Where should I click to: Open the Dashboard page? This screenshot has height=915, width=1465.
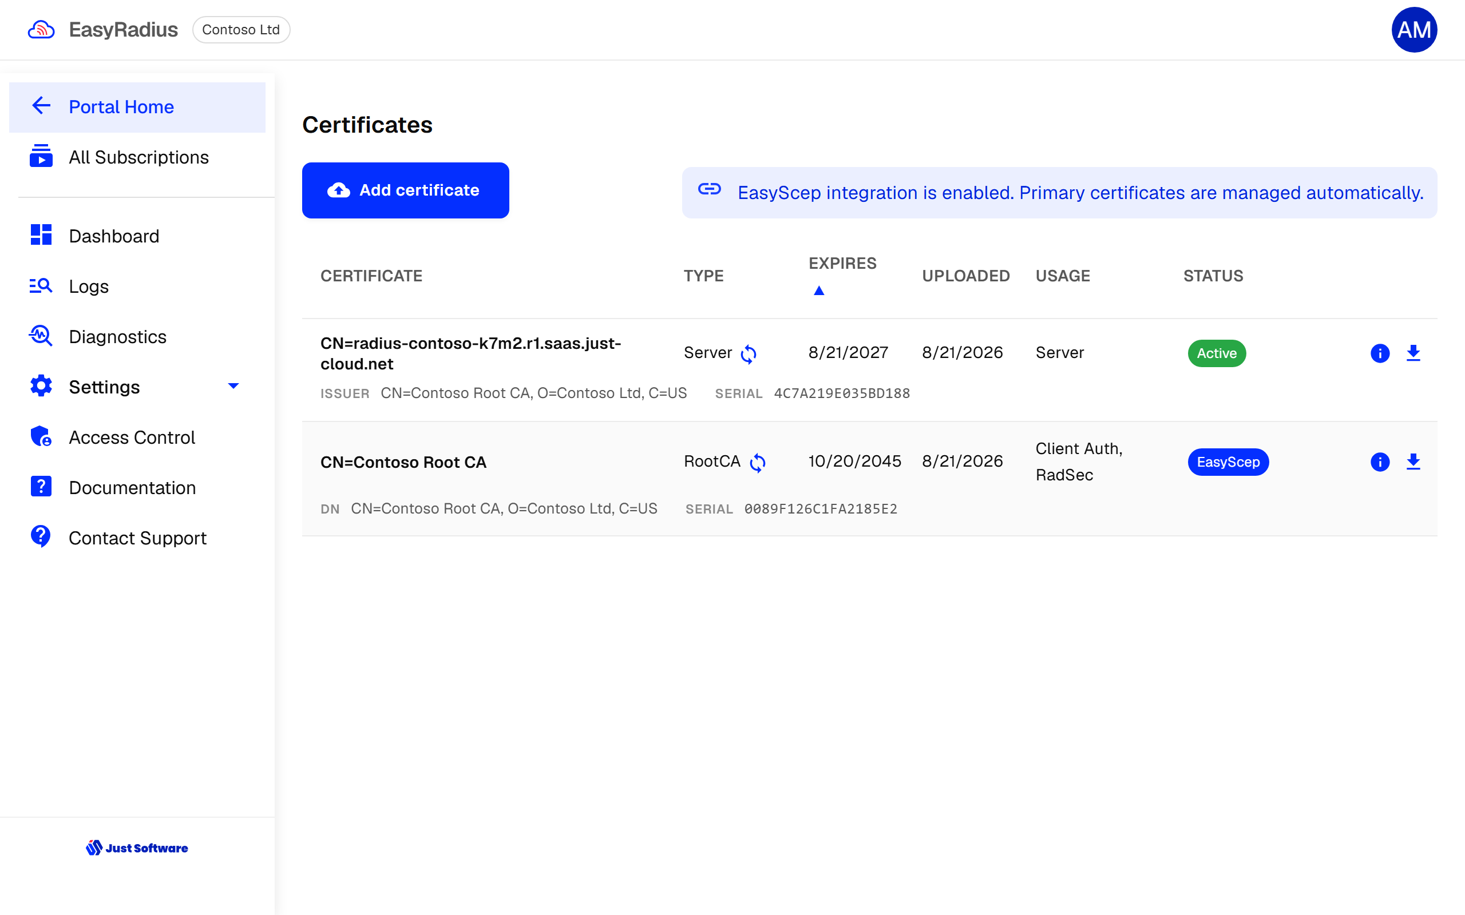point(137,236)
